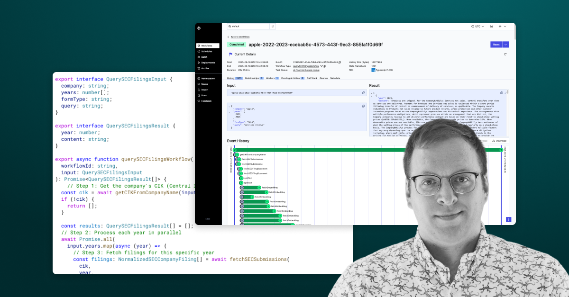Copy the workflow Run ID
The height and width of the screenshot is (297, 569).
pos(340,62)
